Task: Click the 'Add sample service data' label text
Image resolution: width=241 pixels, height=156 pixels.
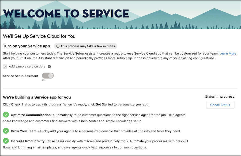Action: point(27,66)
